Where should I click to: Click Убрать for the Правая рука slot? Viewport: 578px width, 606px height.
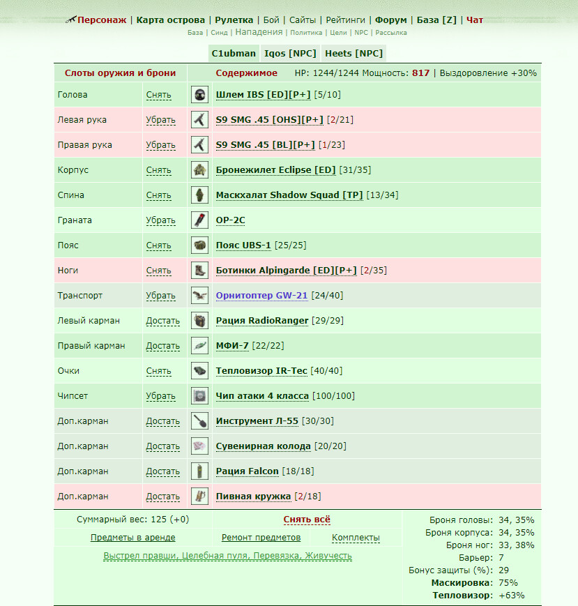pyautogui.click(x=161, y=145)
